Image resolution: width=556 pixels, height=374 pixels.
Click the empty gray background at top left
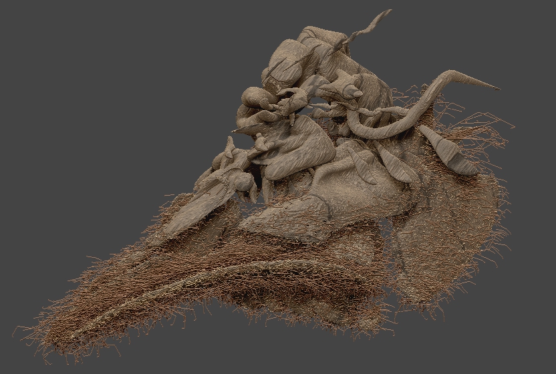(89, 71)
